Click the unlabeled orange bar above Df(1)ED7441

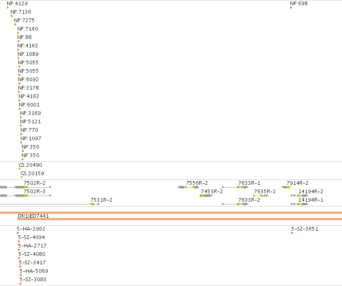[171, 213]
